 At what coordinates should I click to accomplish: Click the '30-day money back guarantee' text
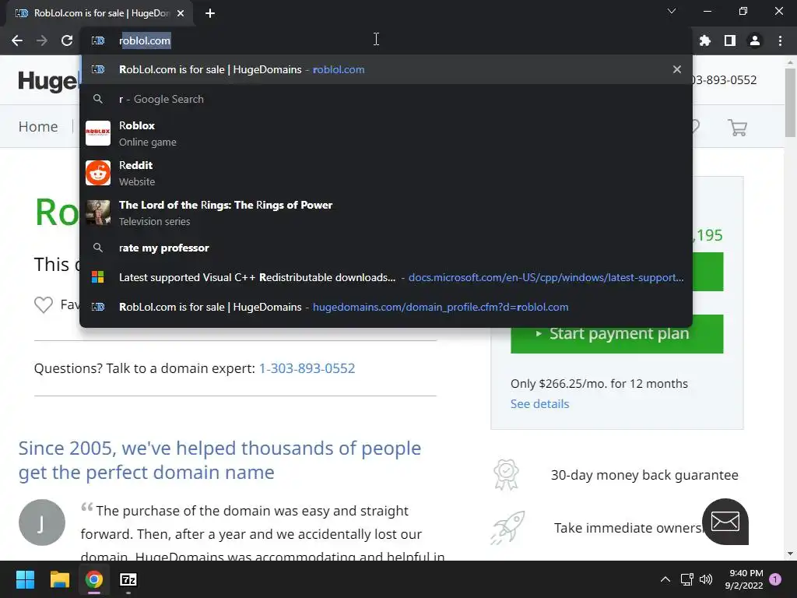point(644,475)
